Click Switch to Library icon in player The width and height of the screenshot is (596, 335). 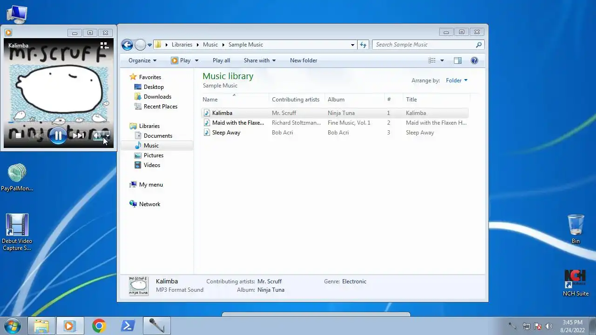[104, 46]
